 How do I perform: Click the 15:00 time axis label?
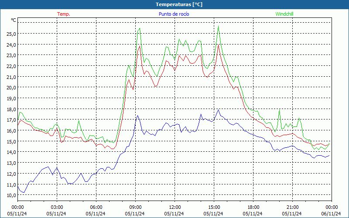[214, 208]
